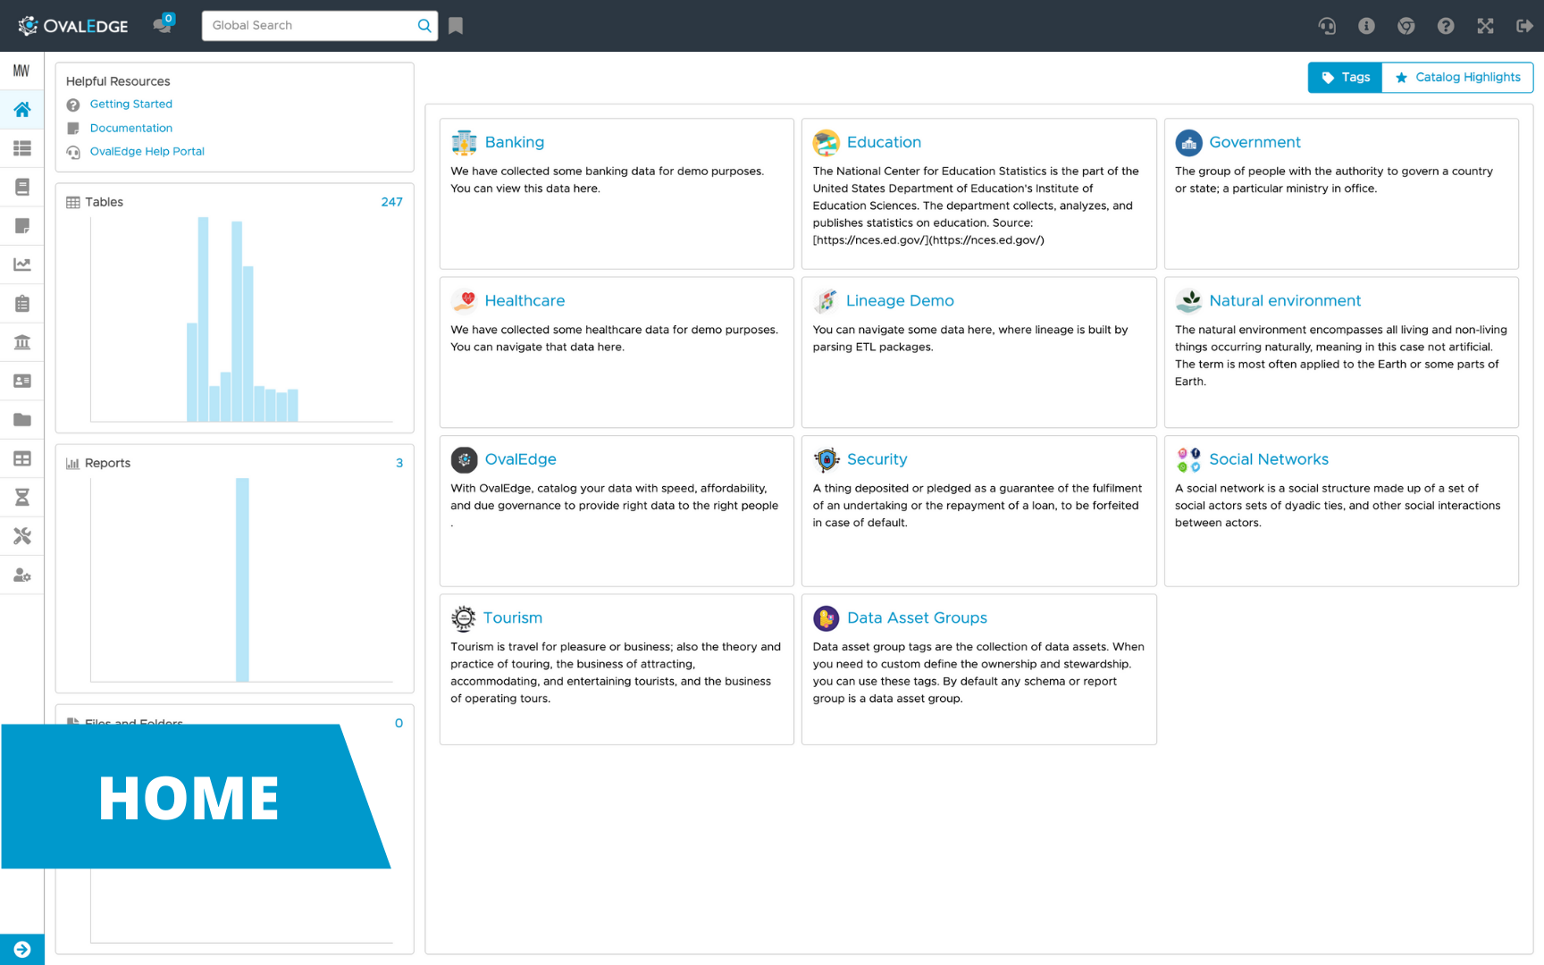Open the headset support icon

(1327, 26)
